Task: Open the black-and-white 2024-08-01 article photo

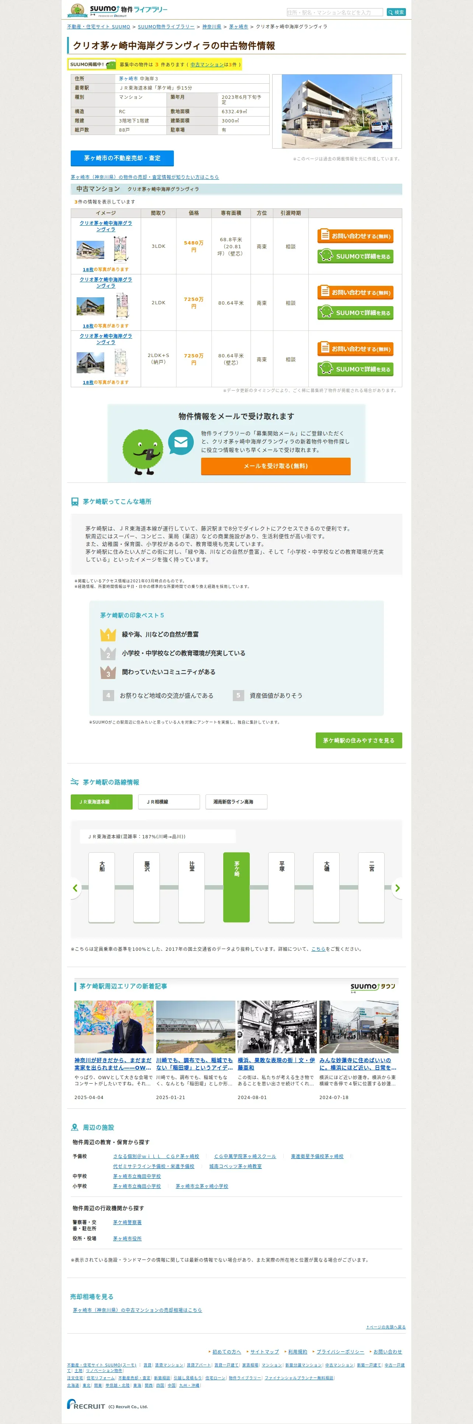Action: click(x=277, y=1026)
